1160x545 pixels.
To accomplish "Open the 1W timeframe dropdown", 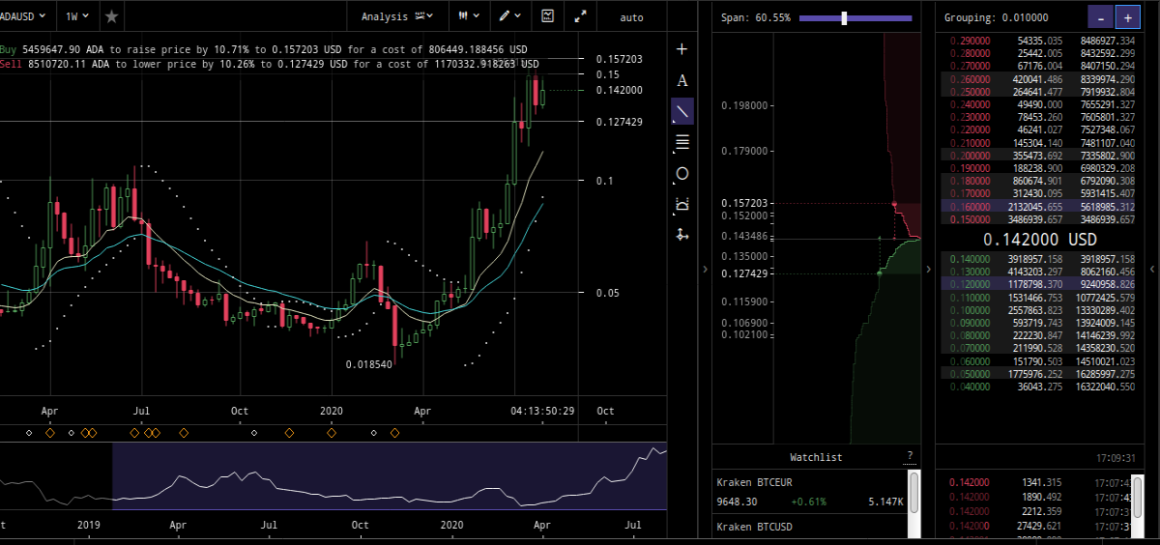I will 77,16.
